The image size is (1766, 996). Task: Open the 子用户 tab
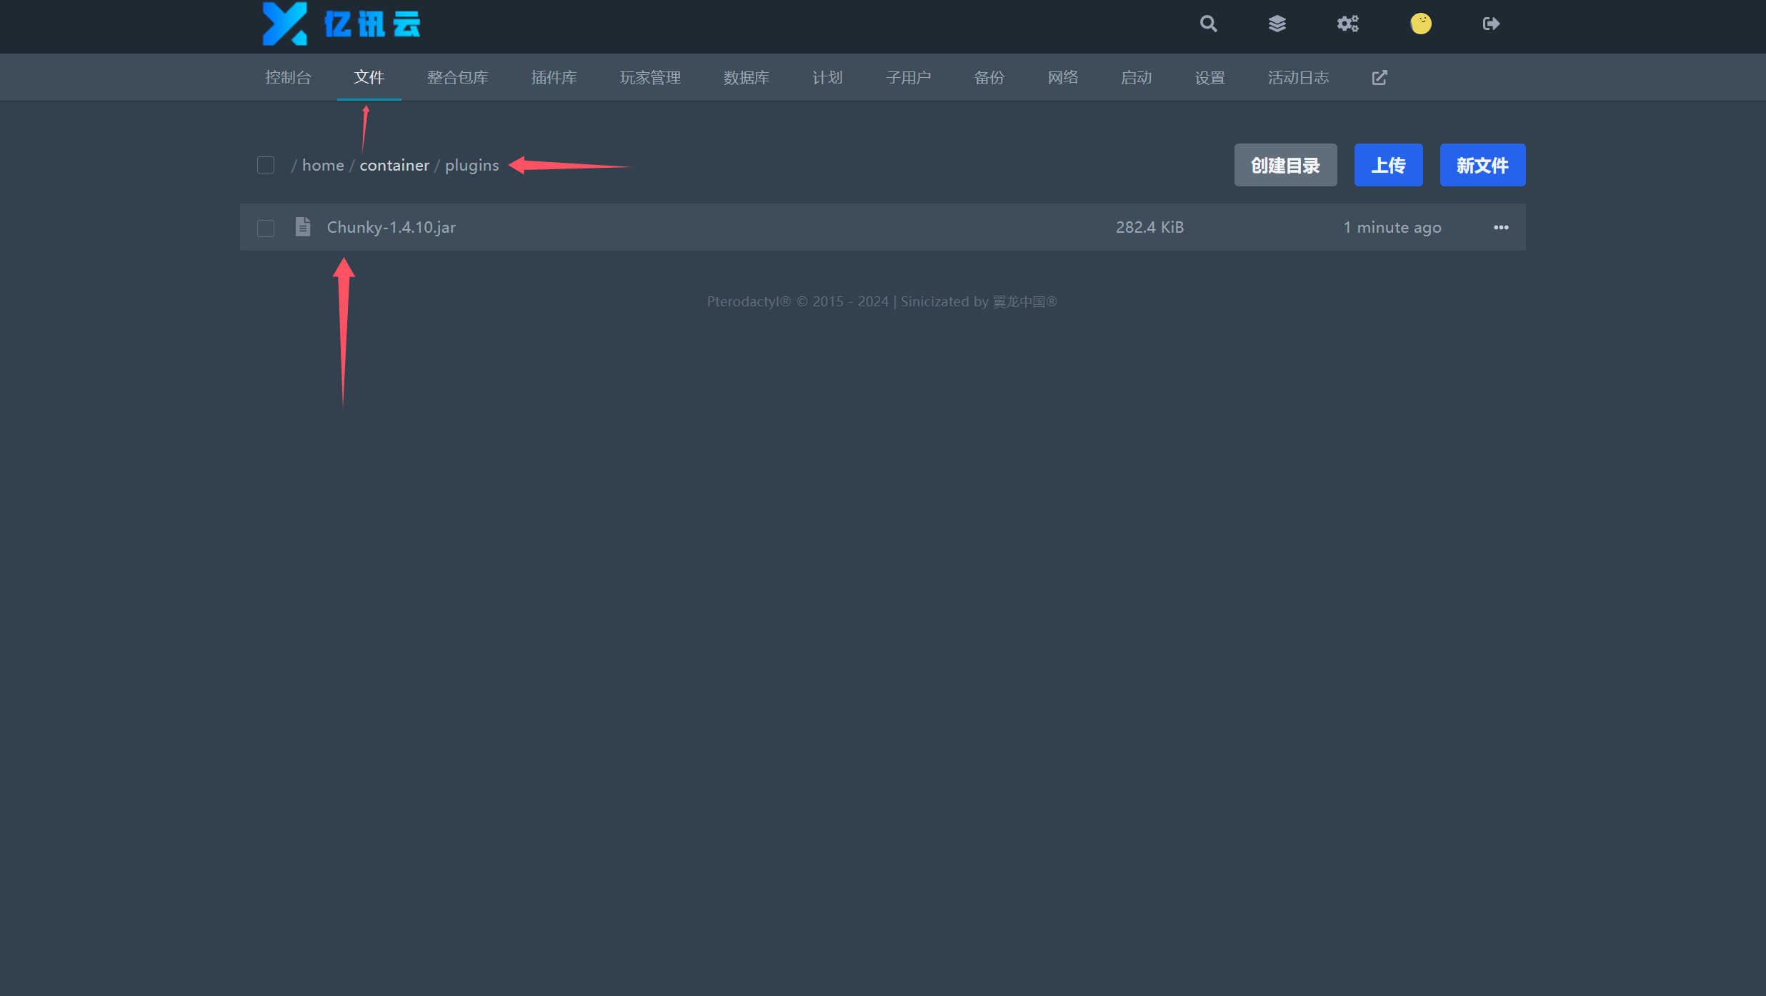909,78
